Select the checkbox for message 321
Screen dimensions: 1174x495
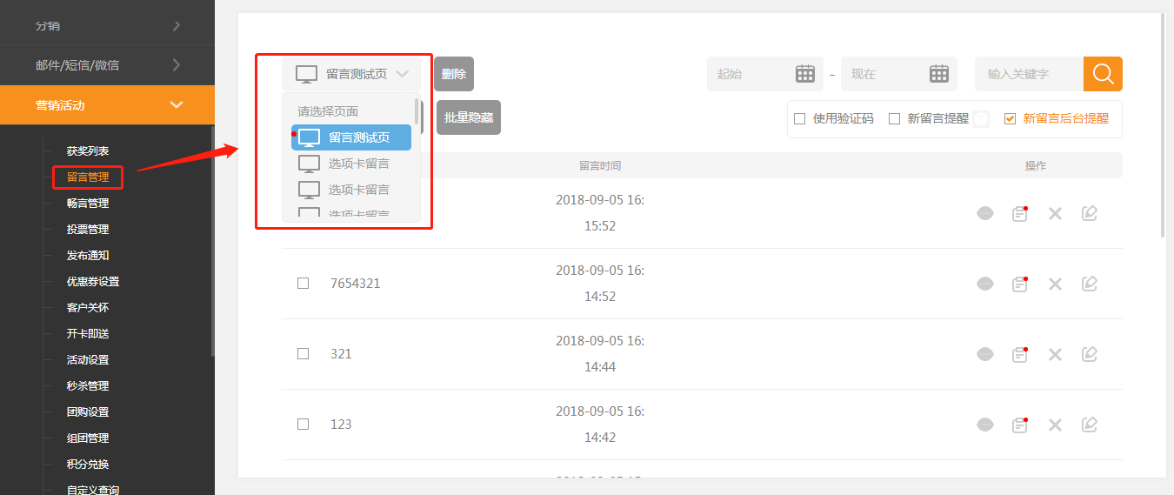304,354
